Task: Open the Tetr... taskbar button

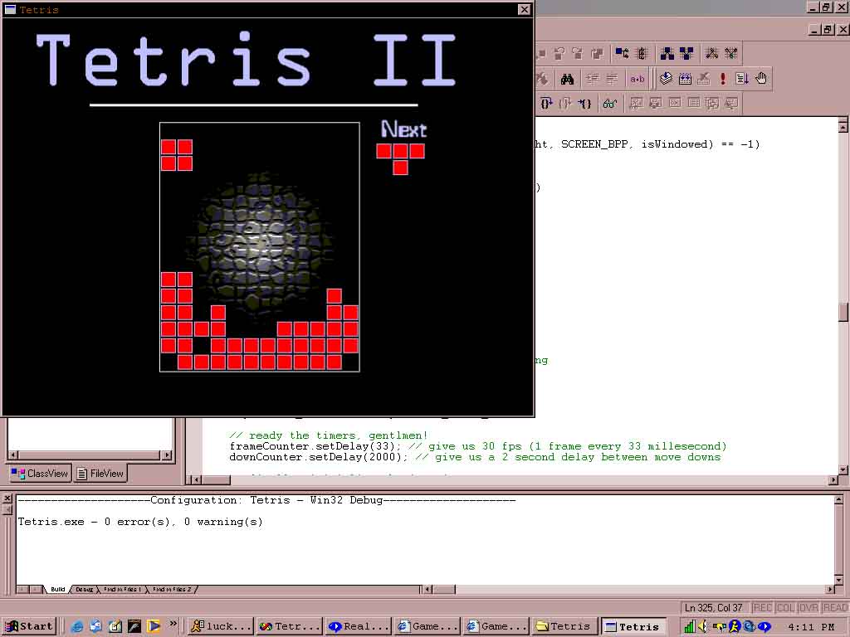Action: pos(290,626)
